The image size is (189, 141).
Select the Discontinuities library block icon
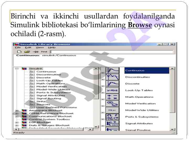(x=112, y=77)
